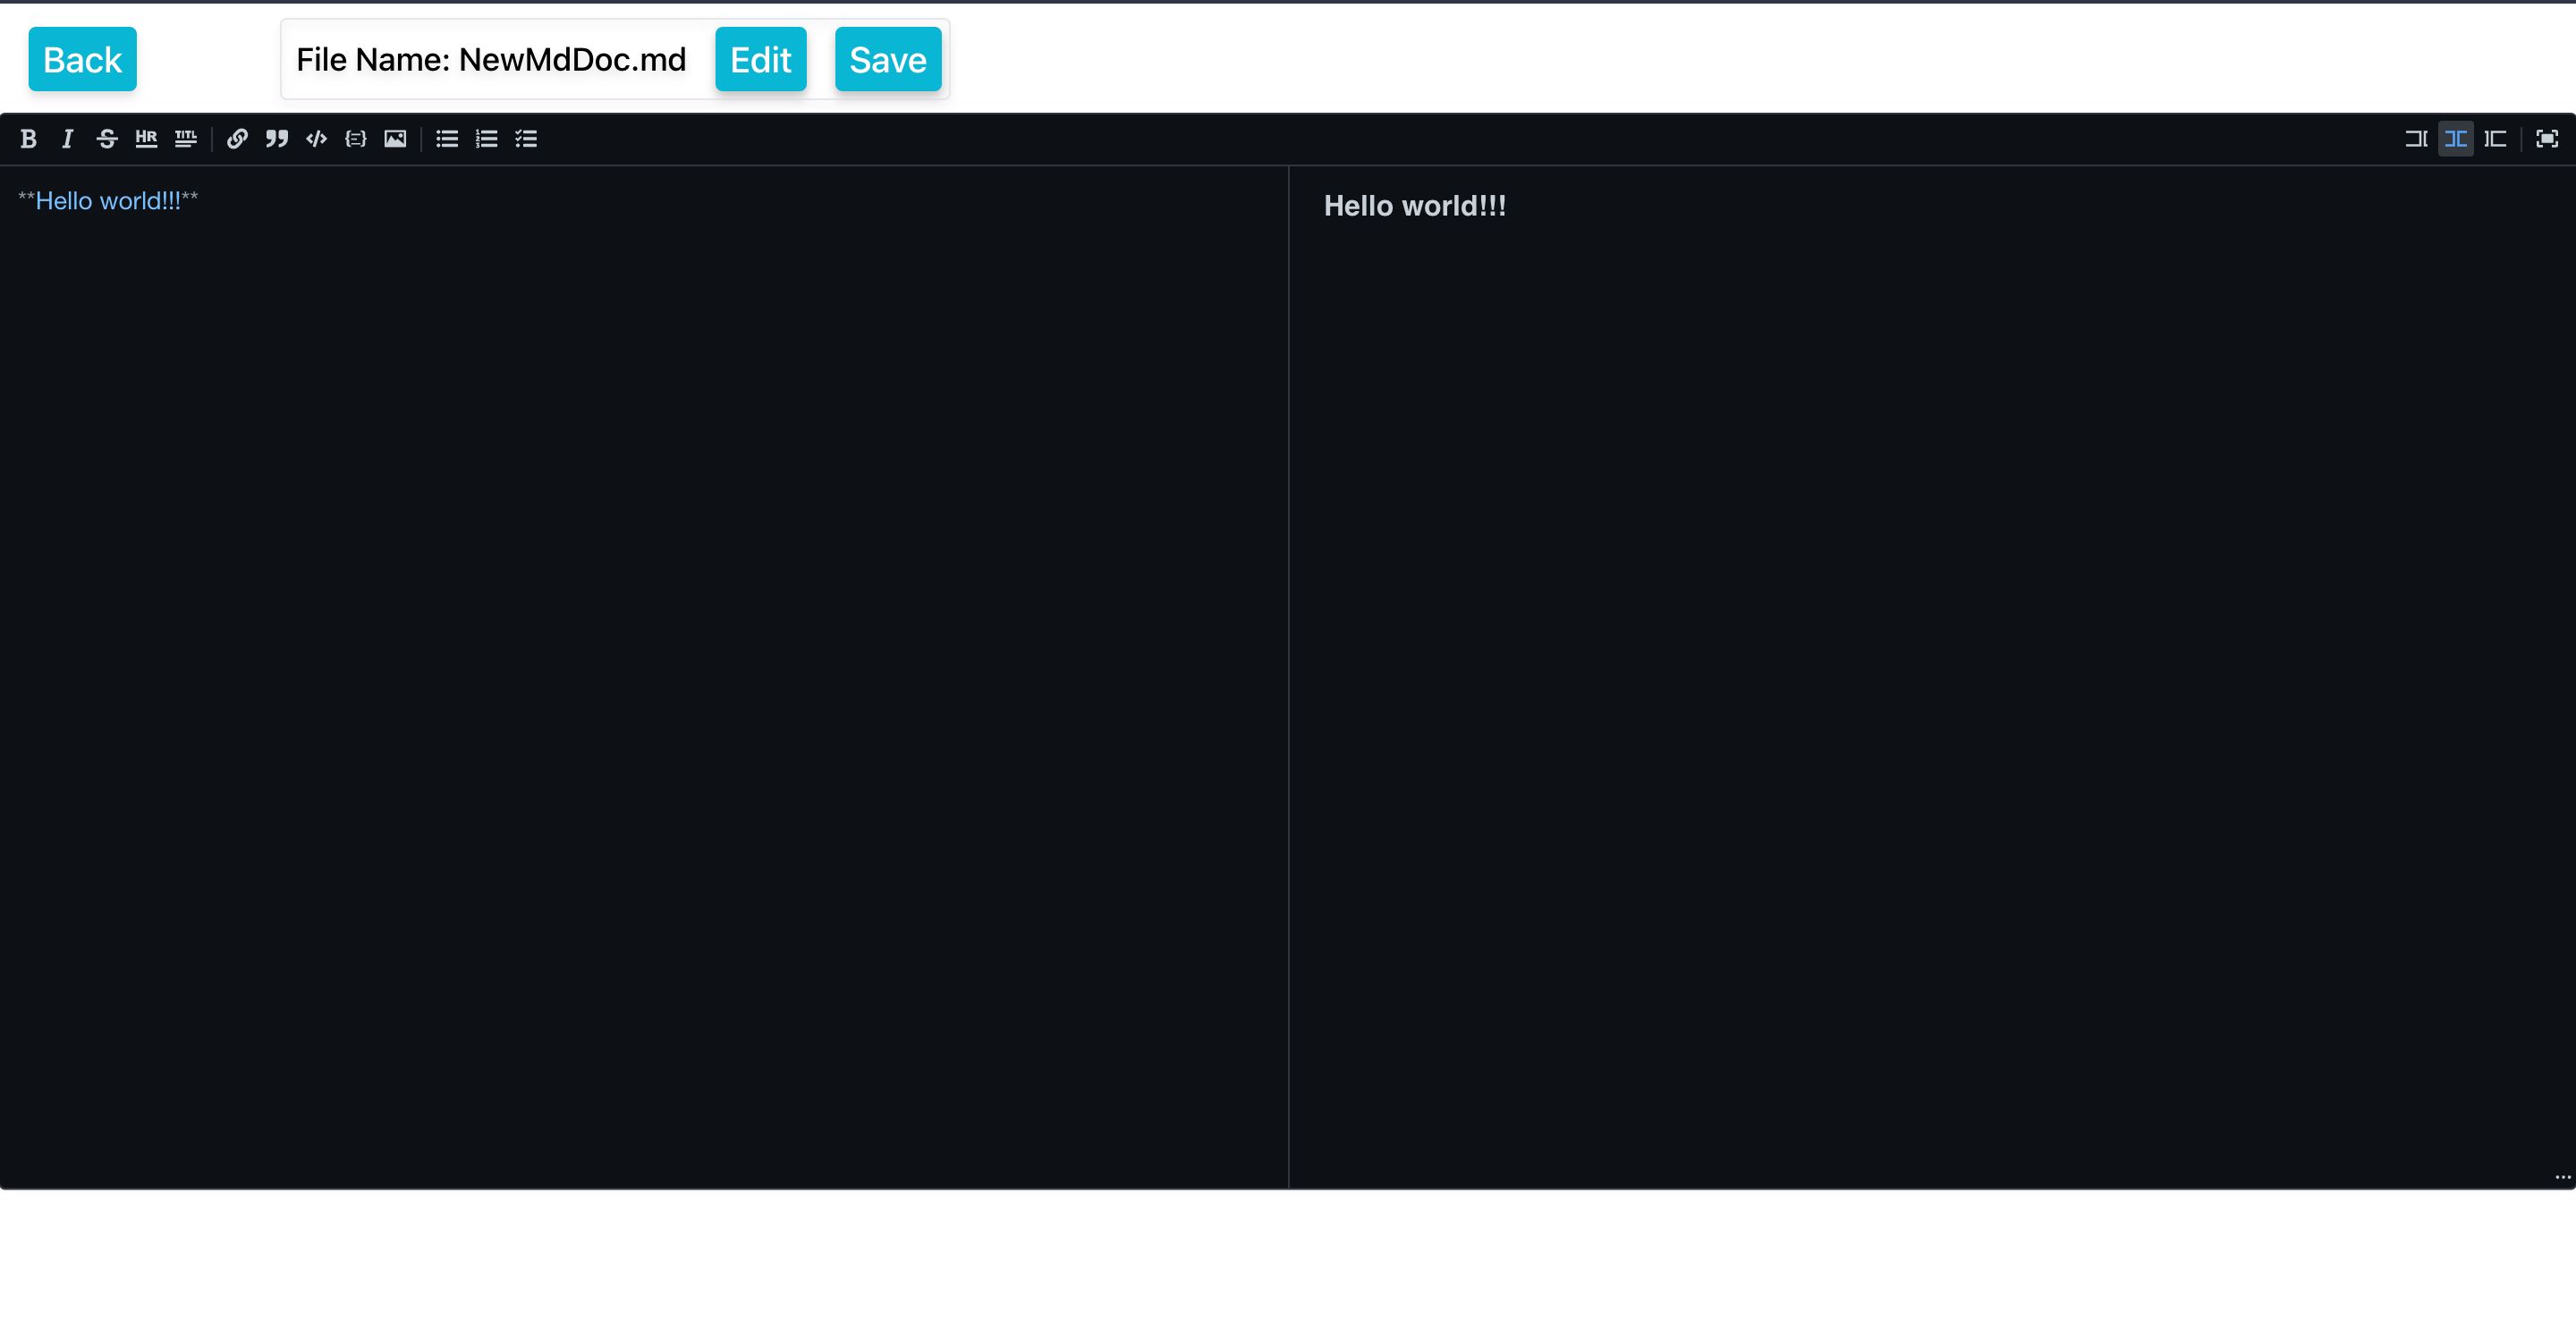Go back with the Back button

[82, 59]
